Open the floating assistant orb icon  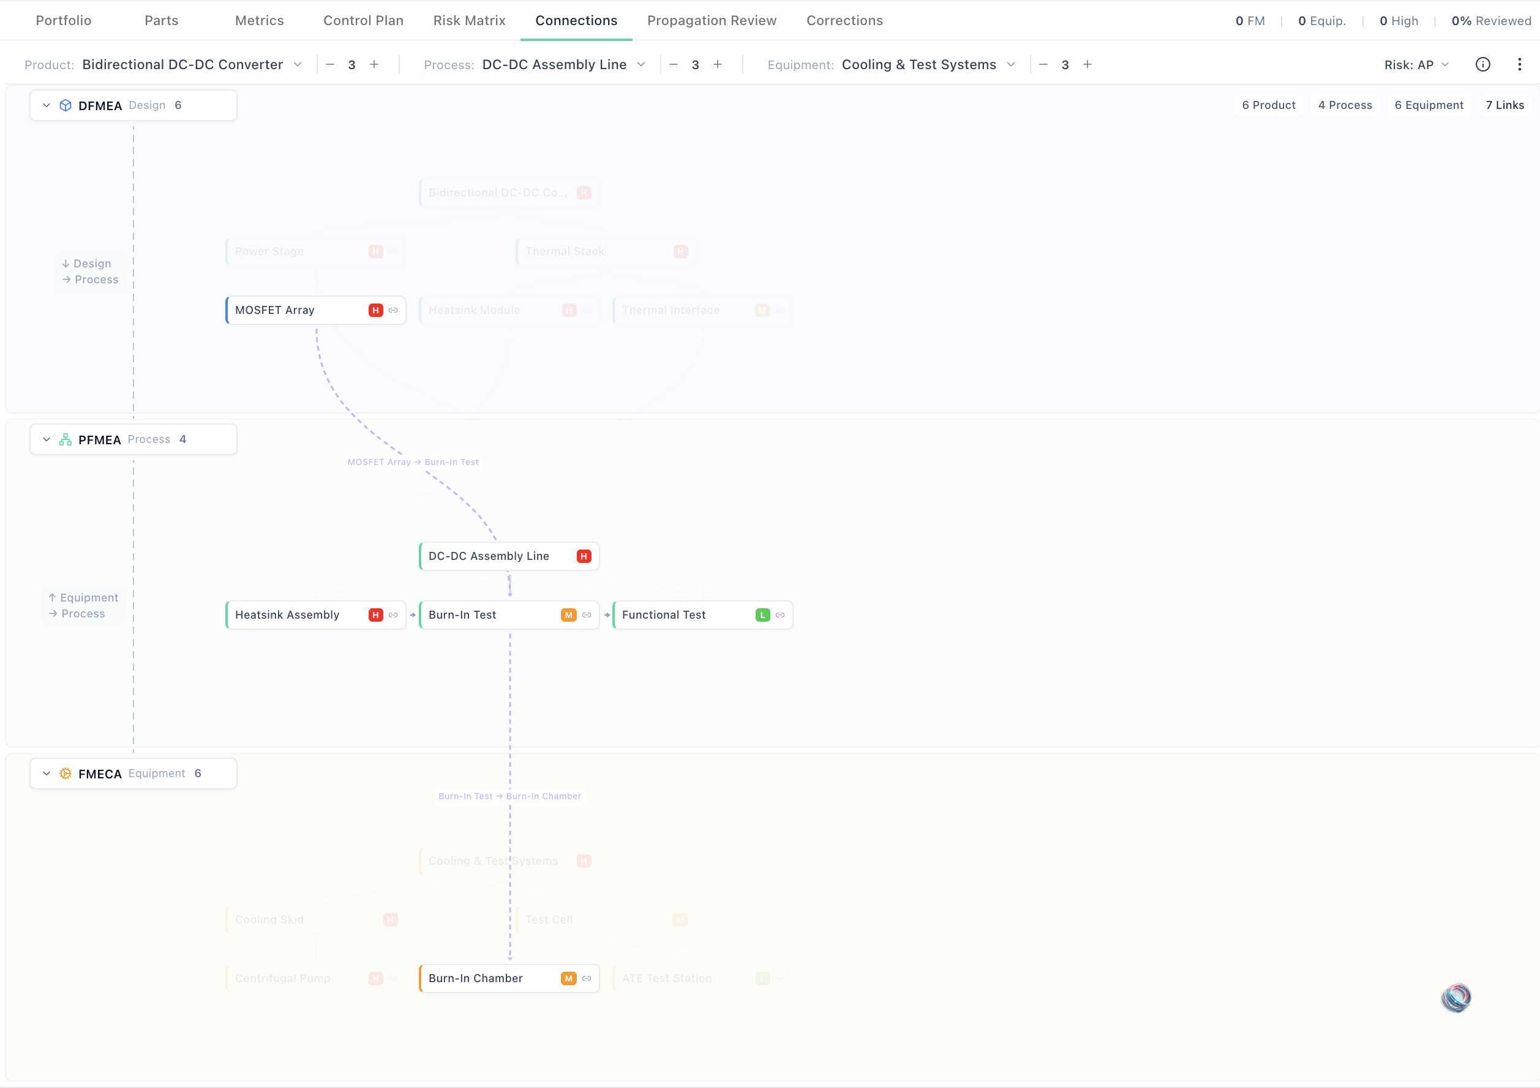click(x=1456, y=997)
